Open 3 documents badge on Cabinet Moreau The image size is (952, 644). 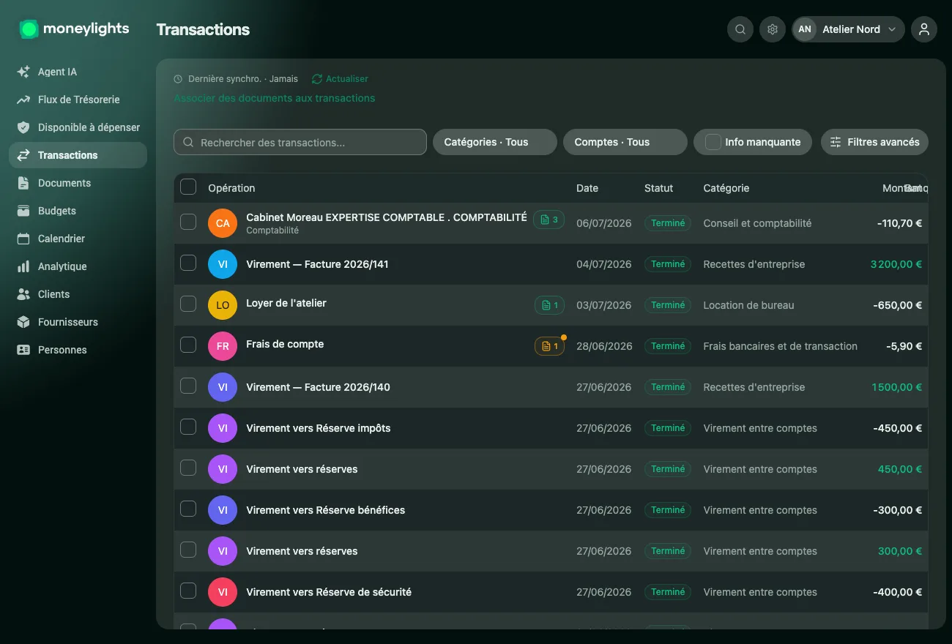(x=548, y=220)
